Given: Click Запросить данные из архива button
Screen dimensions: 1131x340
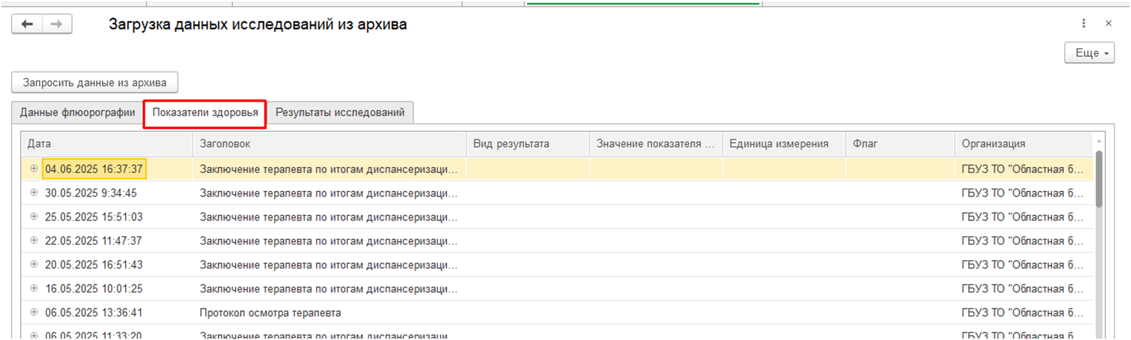Looking at the screenshot, I should pyautogui.click(x=95, y=83).
